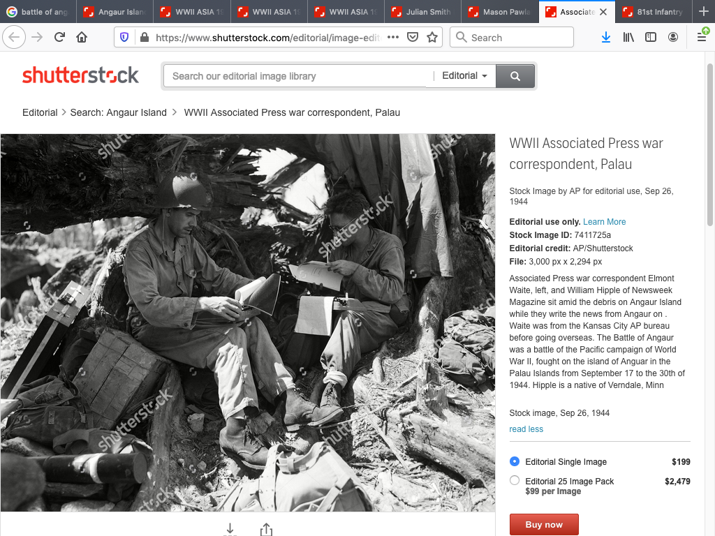
Task: Open the Library bookshelf icon
Action: pyautogui.click(x=628, y=38)
